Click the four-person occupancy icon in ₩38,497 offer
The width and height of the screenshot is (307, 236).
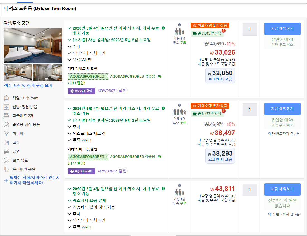(x=179, y=112)
